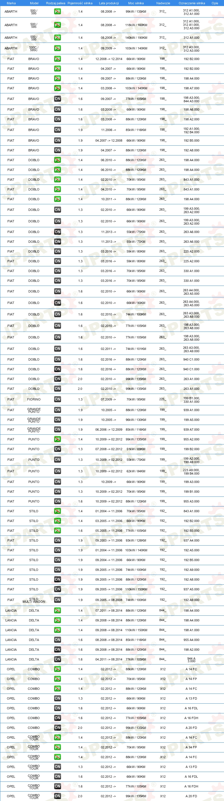Select PB icon in Lancia Delta 110kW/150KM row
The image size is (224, 801).
[57, 630]
